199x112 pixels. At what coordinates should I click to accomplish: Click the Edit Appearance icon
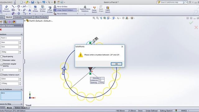[x=123, y=18]
